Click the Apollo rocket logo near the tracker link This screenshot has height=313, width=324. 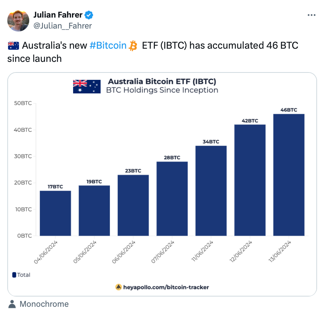(119, 287)
